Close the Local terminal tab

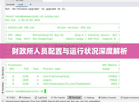25,4
